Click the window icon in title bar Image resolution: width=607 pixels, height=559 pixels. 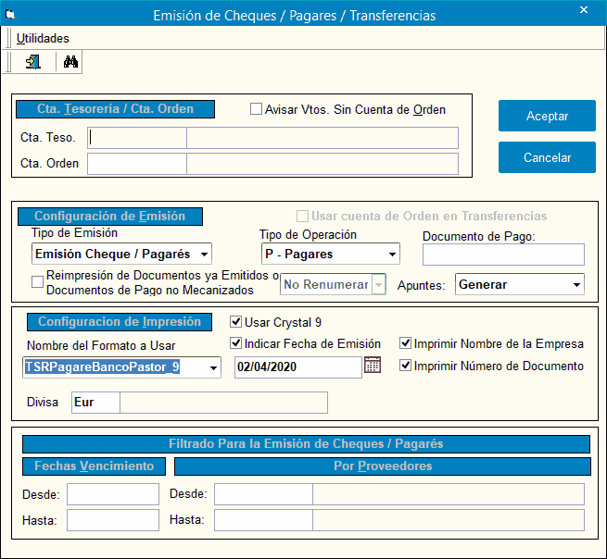[11, 15]
